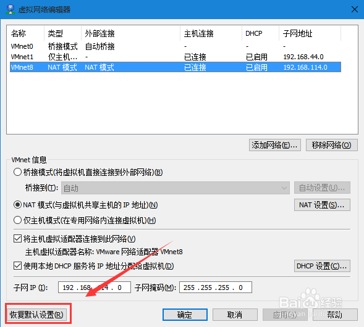The height and width of the screenshot is (327, 364).
Task: Click the Virtual Network Editor title icon
Action: [x=11, y=9]
